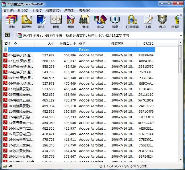Click the size value 577,987
185x170 pixels.
[48, 55]
